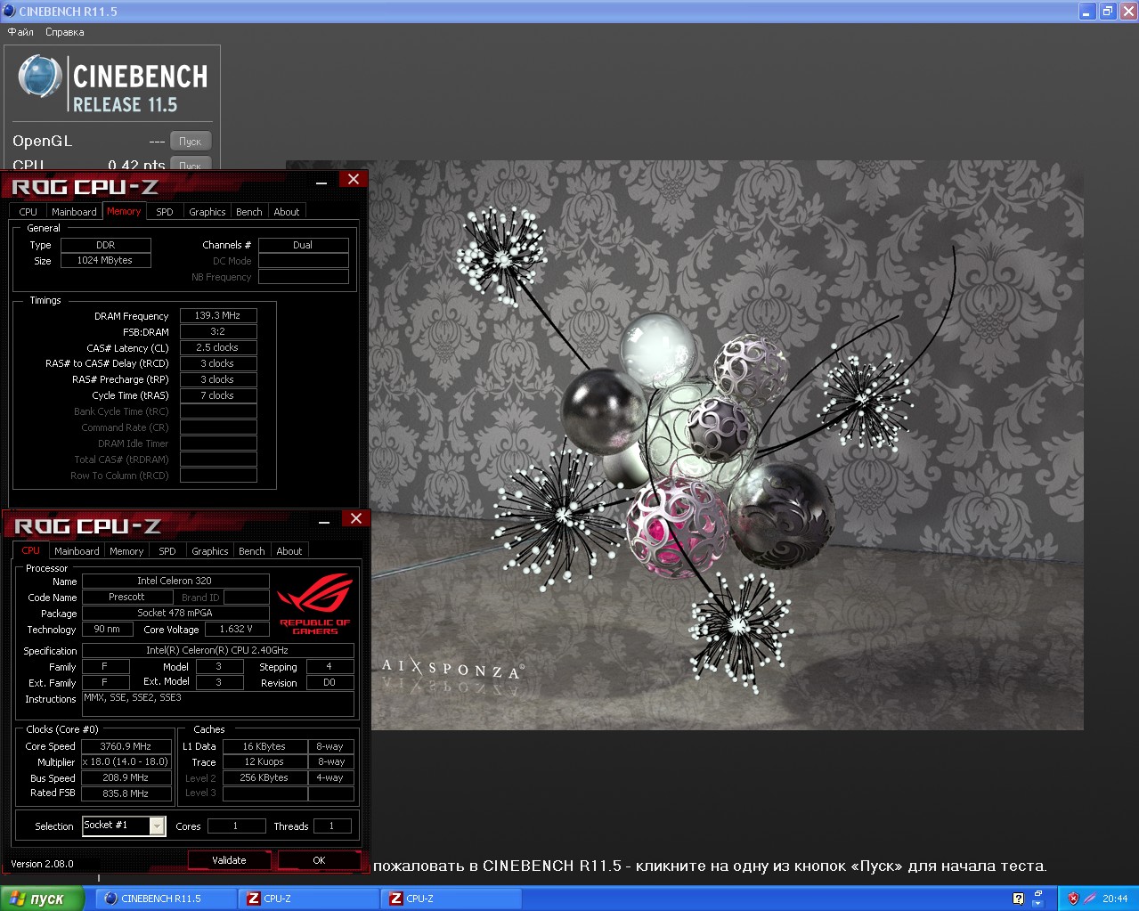Click the Socket 478 mPGA package field
The image size is (1139, 911).
[175, 613]
